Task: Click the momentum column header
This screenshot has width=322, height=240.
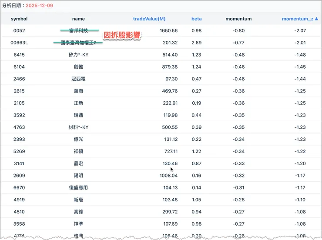Action: point(238,19)
